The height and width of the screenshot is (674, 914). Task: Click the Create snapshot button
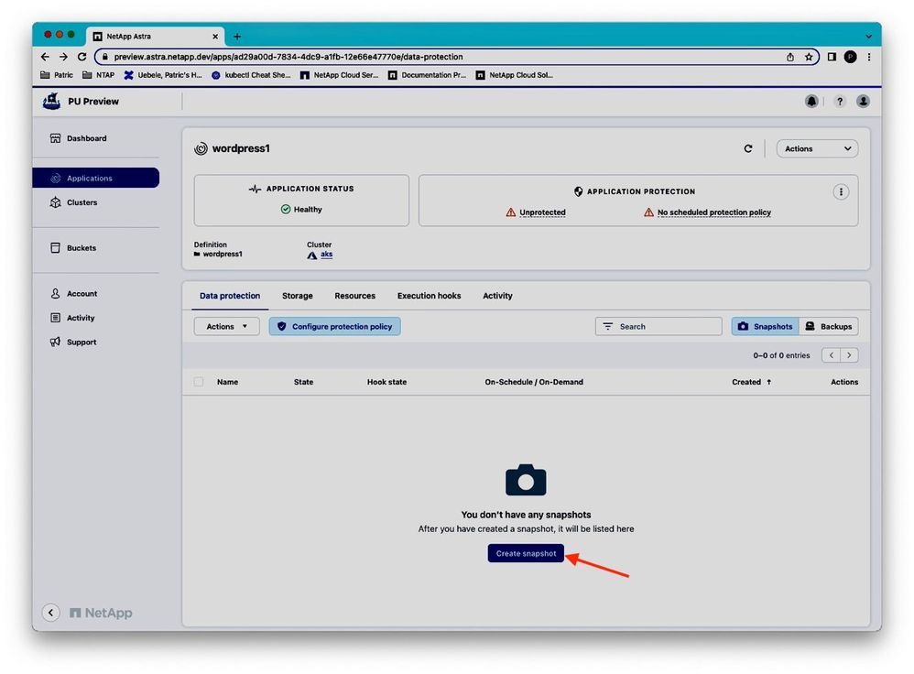(x=526, y=553)
